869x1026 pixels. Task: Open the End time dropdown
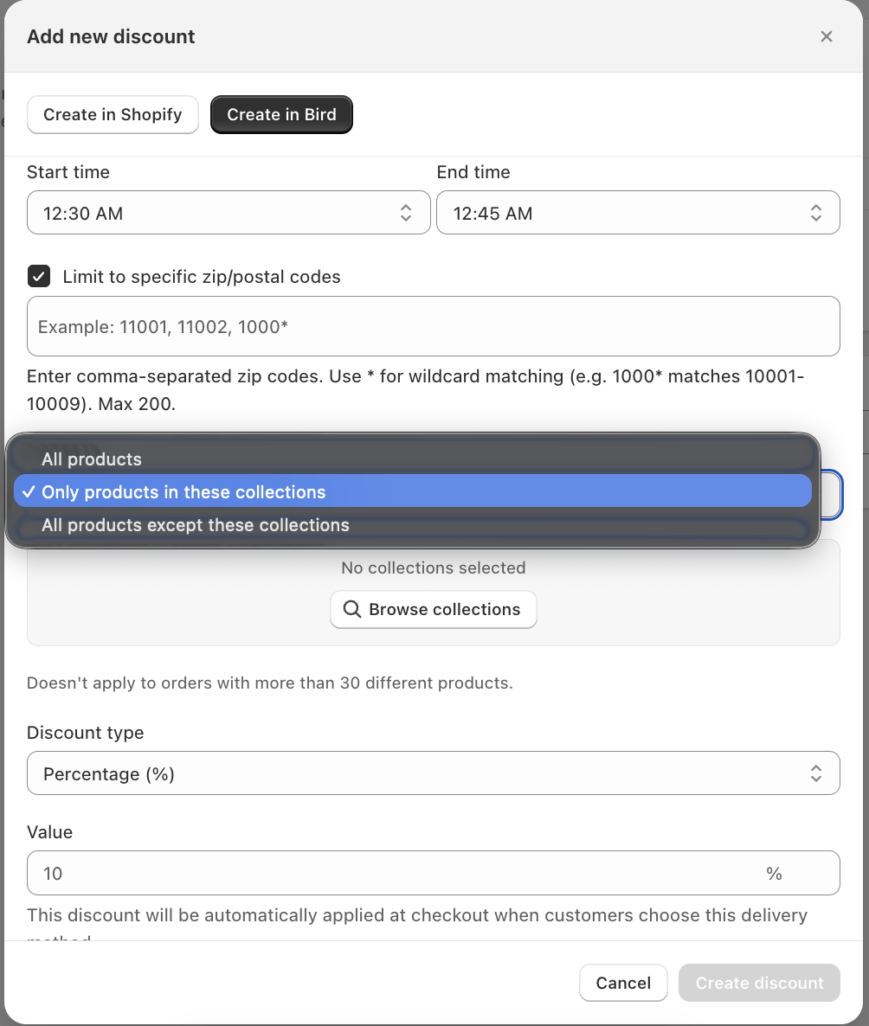tap(638, 213)
